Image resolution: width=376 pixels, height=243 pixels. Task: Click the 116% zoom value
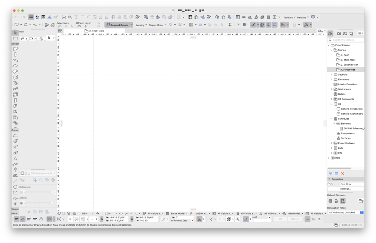[x=85, y=213]
